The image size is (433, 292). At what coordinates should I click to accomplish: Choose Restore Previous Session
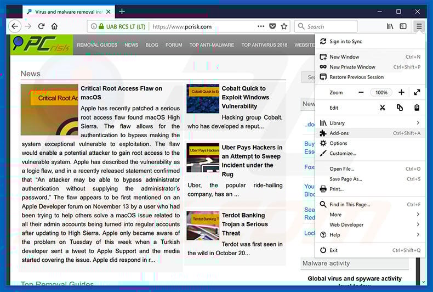[369, 77]
